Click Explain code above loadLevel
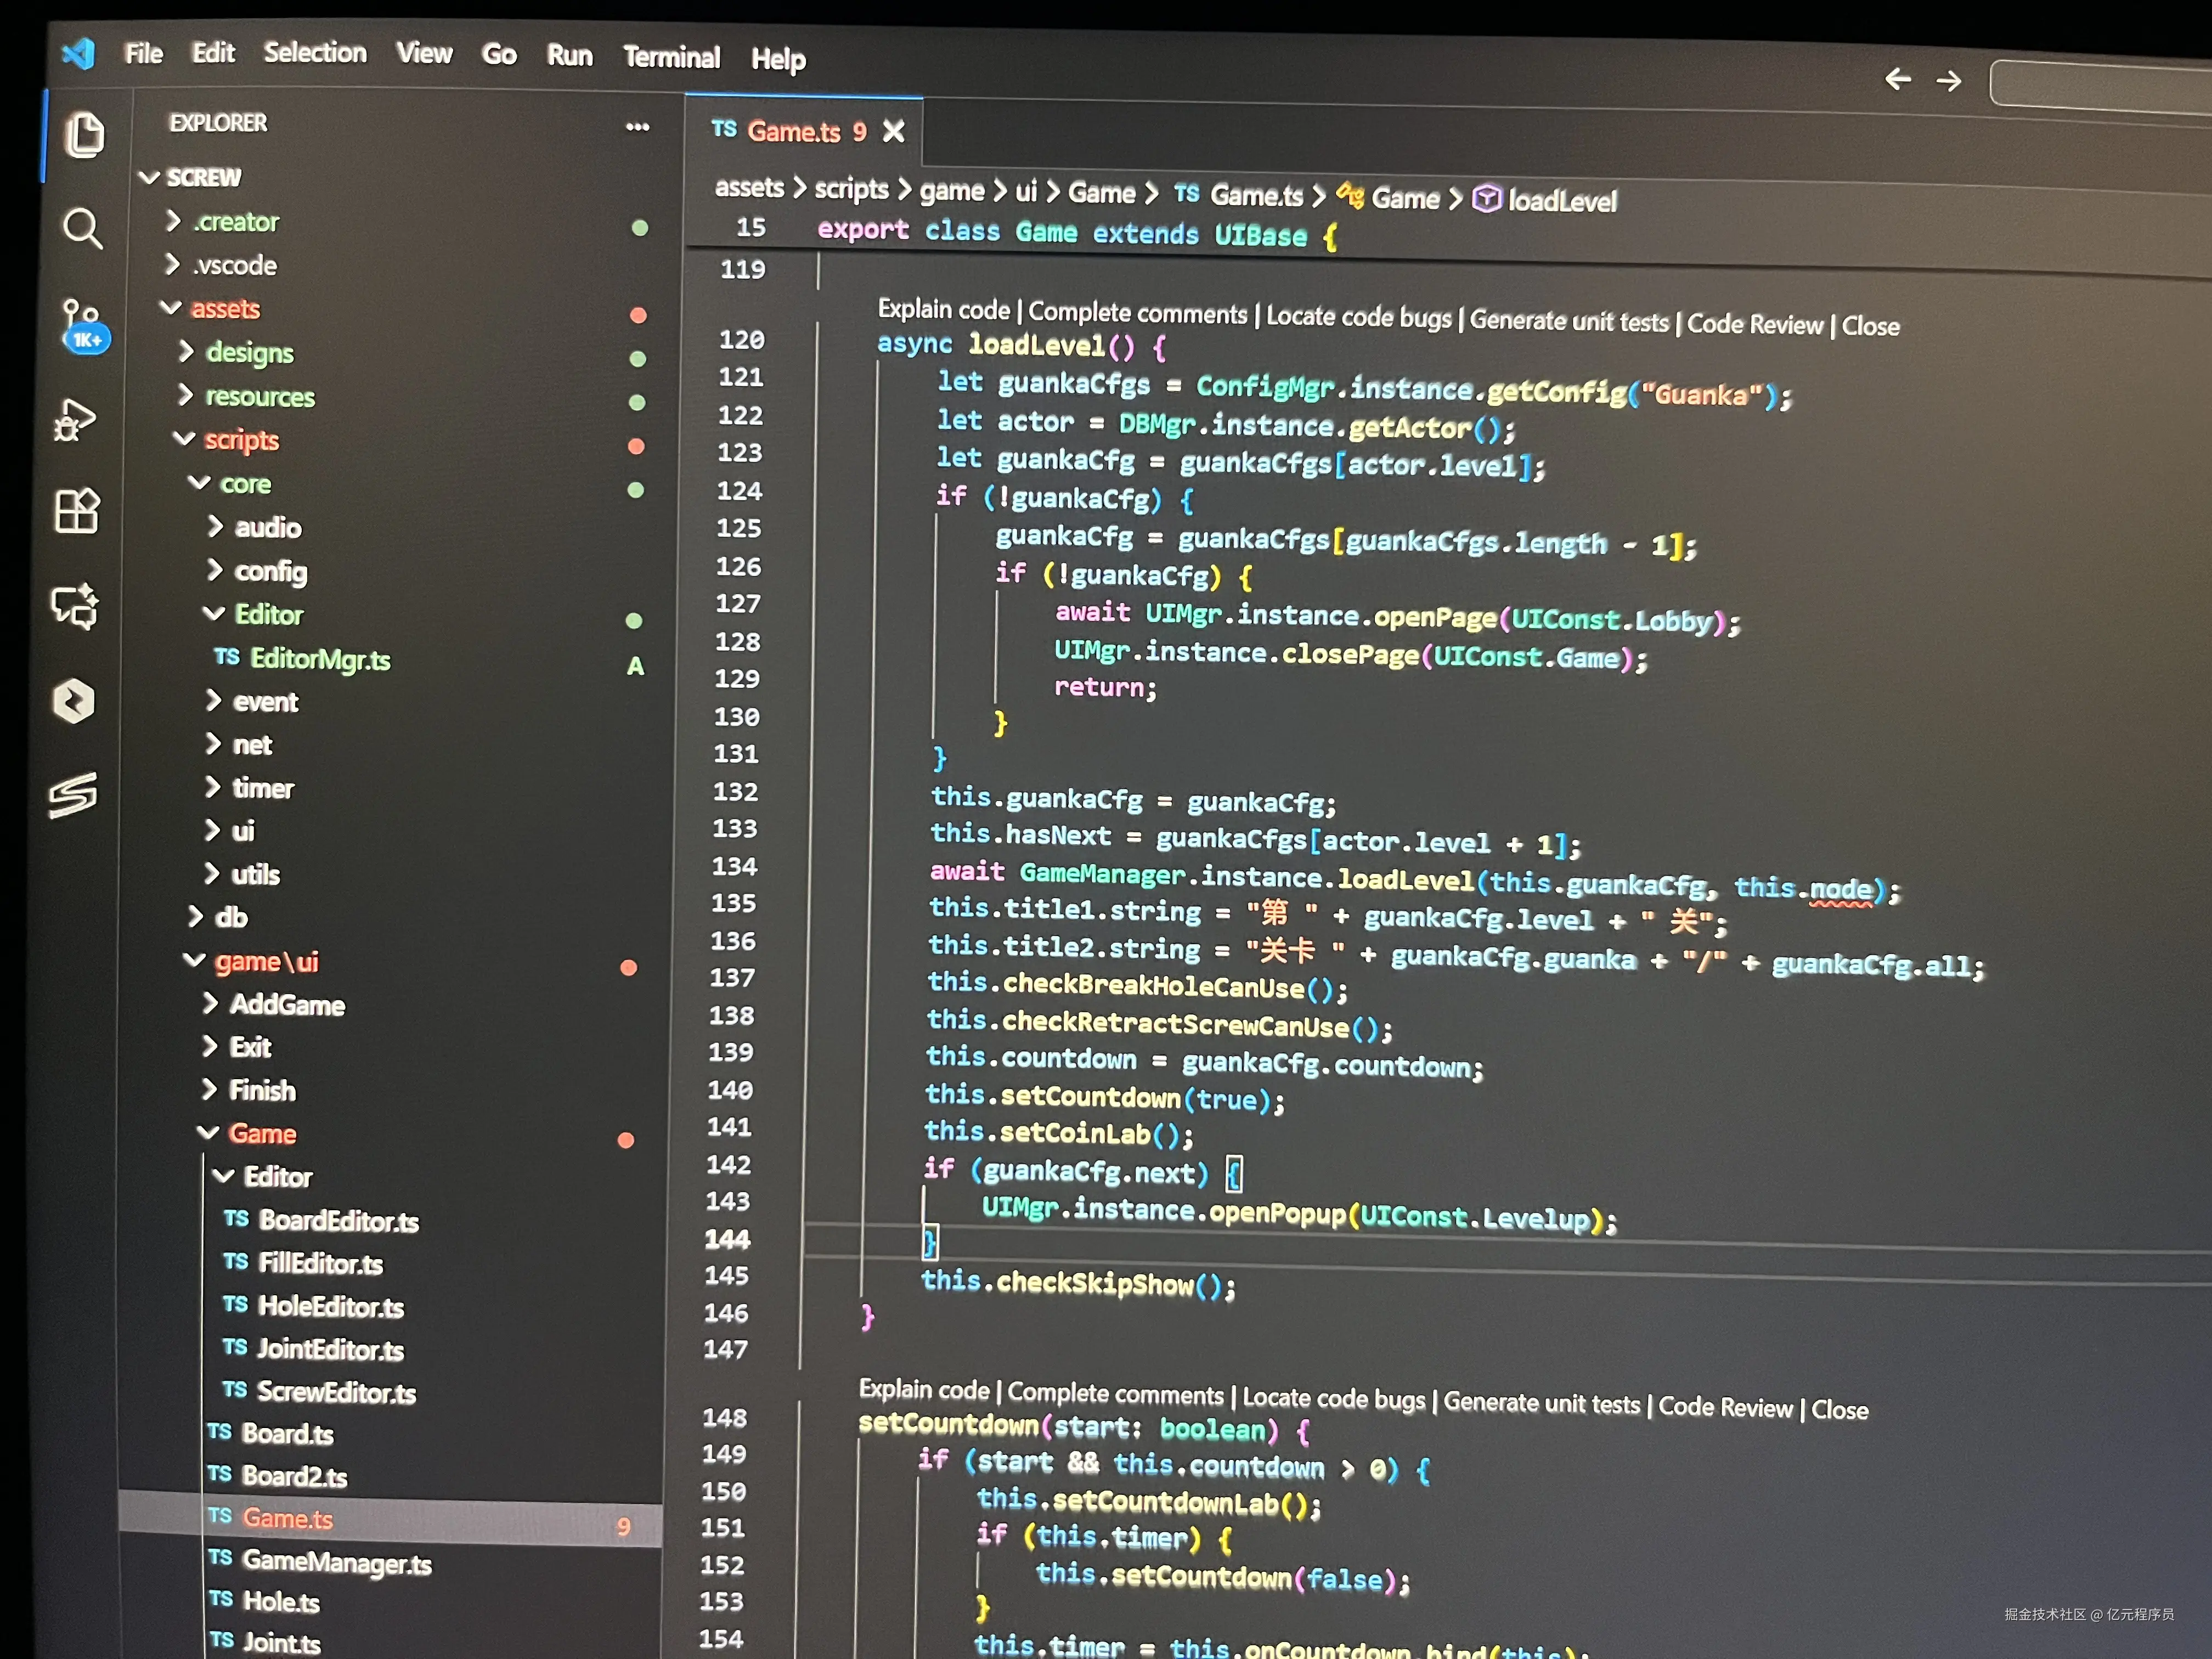Image resolution: width=2212 pixels, height=1659 pixels. 943,310
